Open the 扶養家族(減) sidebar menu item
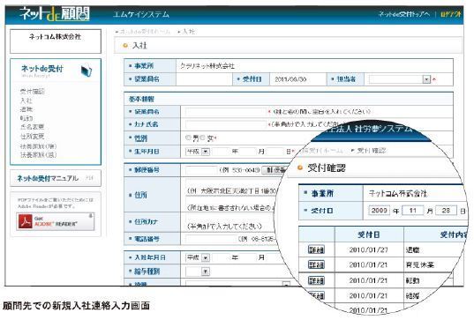 tap(38, 155)
